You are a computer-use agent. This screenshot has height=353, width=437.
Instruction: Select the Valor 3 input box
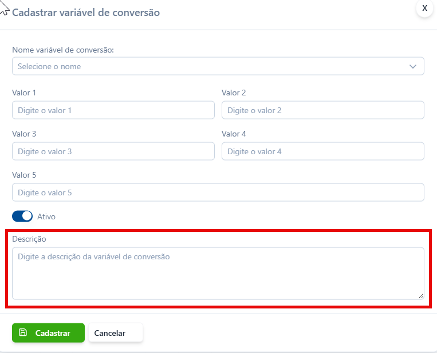tap(113, 151)
